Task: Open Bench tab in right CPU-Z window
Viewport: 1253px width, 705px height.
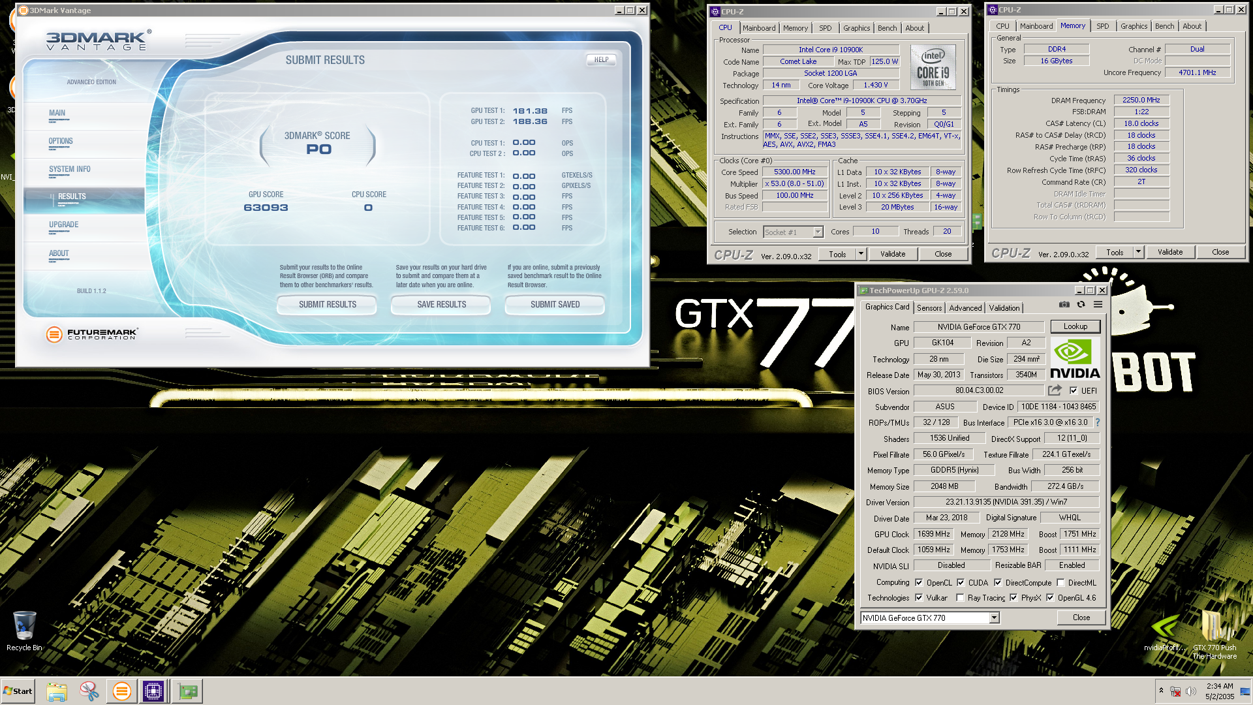Action: [1164, 26]
